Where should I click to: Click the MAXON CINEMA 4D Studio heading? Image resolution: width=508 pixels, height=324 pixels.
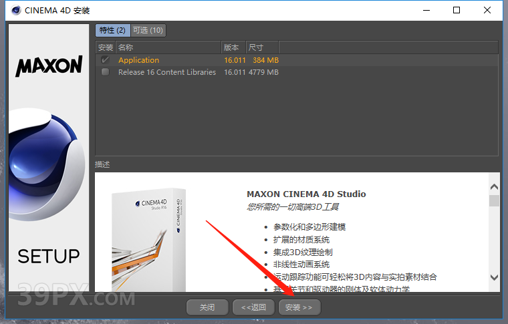pyautogui.click(x=306, y=194)
